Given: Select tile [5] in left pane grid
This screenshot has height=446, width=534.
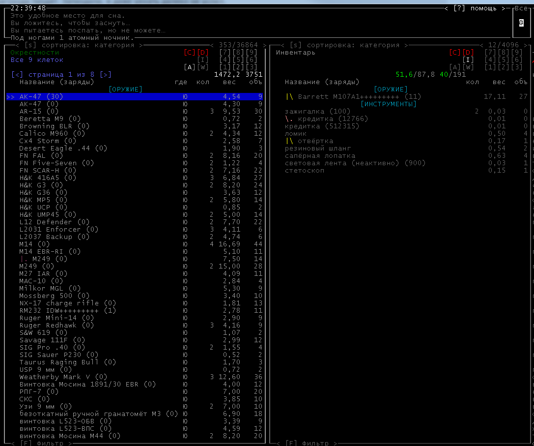Looking at the screenshot, I should [238, 59].
